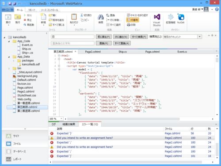Click the search text input field
Image resolution: width=221 pixels, height=166 pixels.
coord(72,37)
